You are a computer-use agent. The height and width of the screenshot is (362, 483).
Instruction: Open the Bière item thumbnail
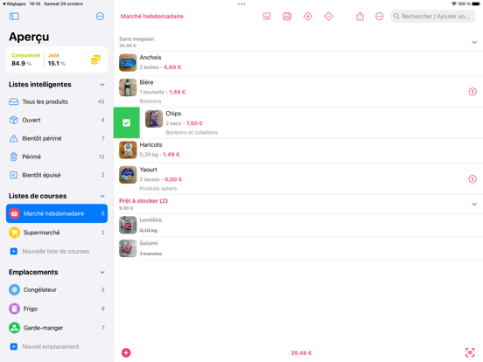[128, 87]
